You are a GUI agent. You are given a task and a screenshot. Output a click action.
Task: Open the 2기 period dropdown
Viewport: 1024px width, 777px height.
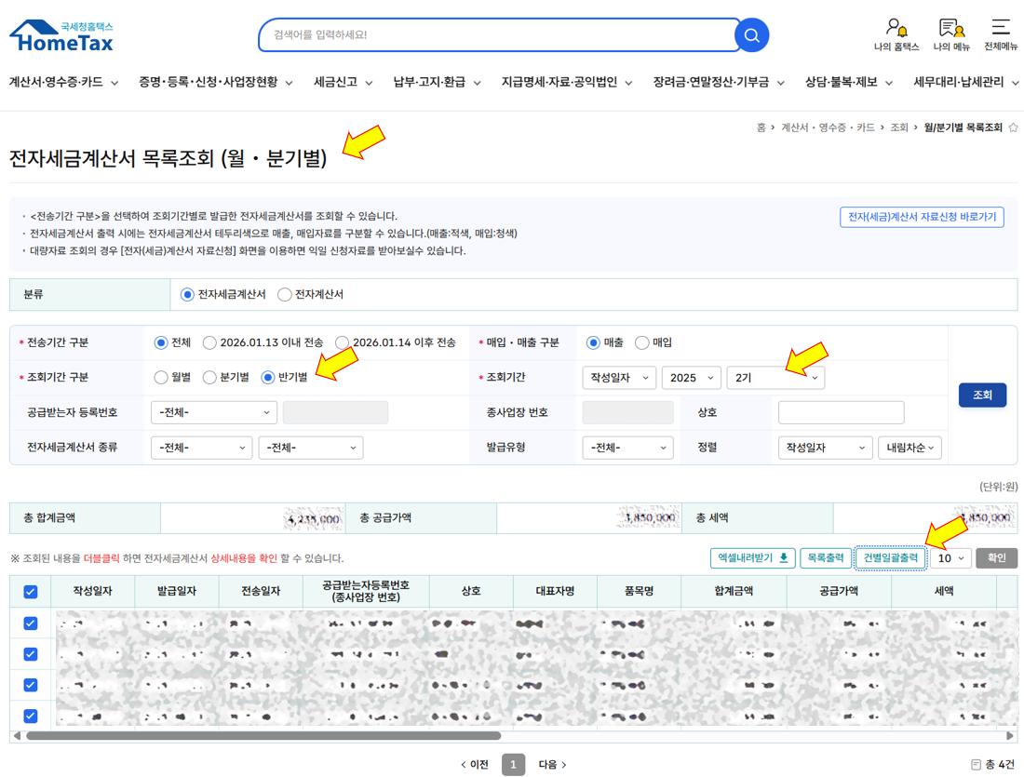click(x=775, y=378)
